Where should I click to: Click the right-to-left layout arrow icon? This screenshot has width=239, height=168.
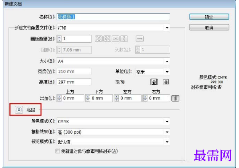click(x=140, y=39)
